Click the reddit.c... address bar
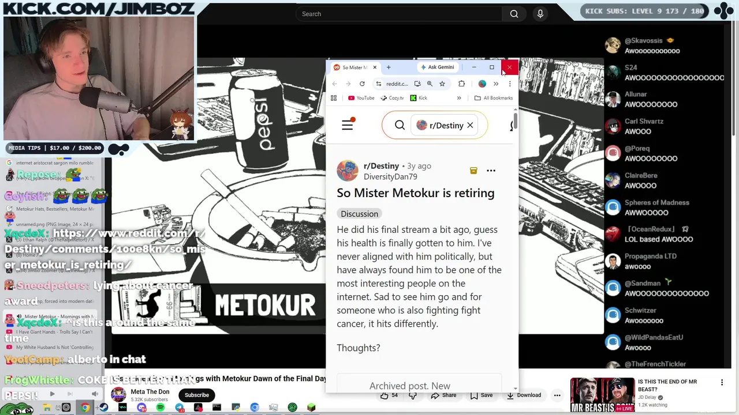The image size is (739, 415). pos(397,84)
